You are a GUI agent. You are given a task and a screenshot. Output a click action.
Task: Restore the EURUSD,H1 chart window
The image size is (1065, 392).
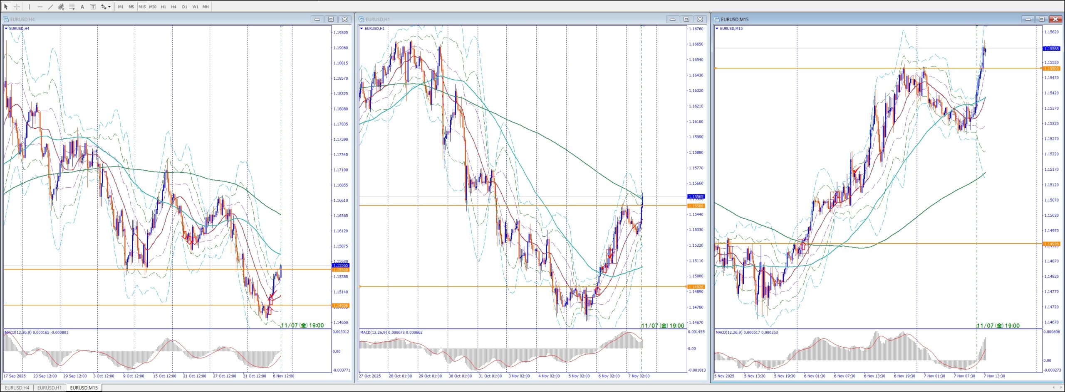[686, 19]
